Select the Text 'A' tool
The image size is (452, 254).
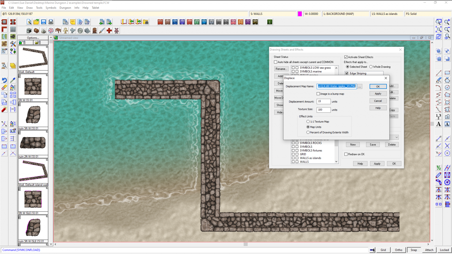point(438,124)
